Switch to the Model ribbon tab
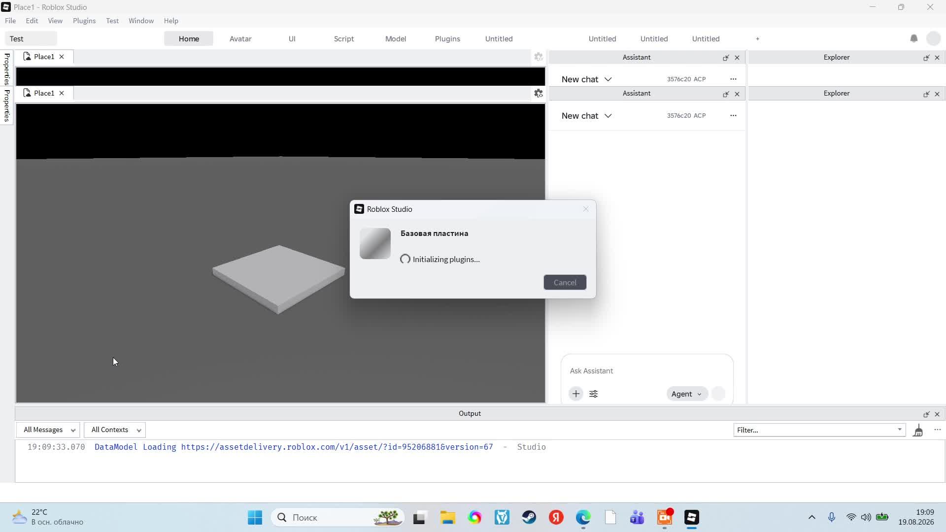The image size is (946, 532). pyautogui.click(x=396, y=39)
